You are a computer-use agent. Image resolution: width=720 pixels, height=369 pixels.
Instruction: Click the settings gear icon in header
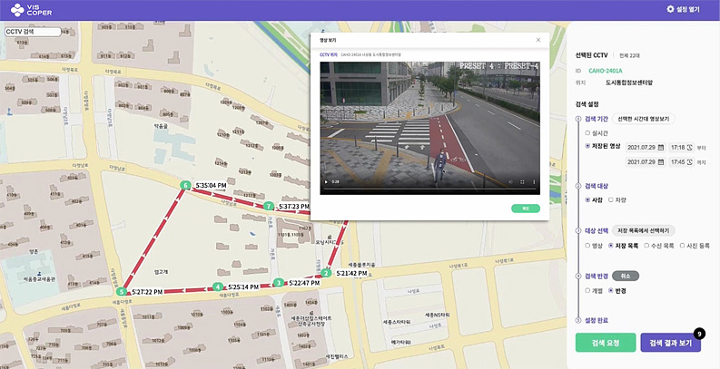tap(671, 9)
